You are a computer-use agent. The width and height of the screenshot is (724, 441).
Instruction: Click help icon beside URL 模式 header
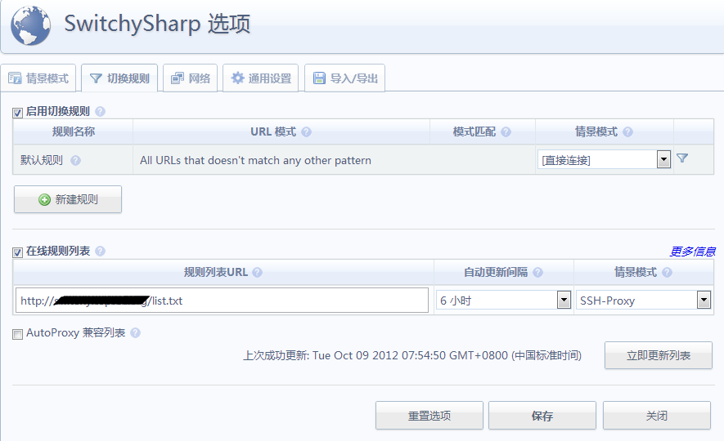(x=306, y=132)
